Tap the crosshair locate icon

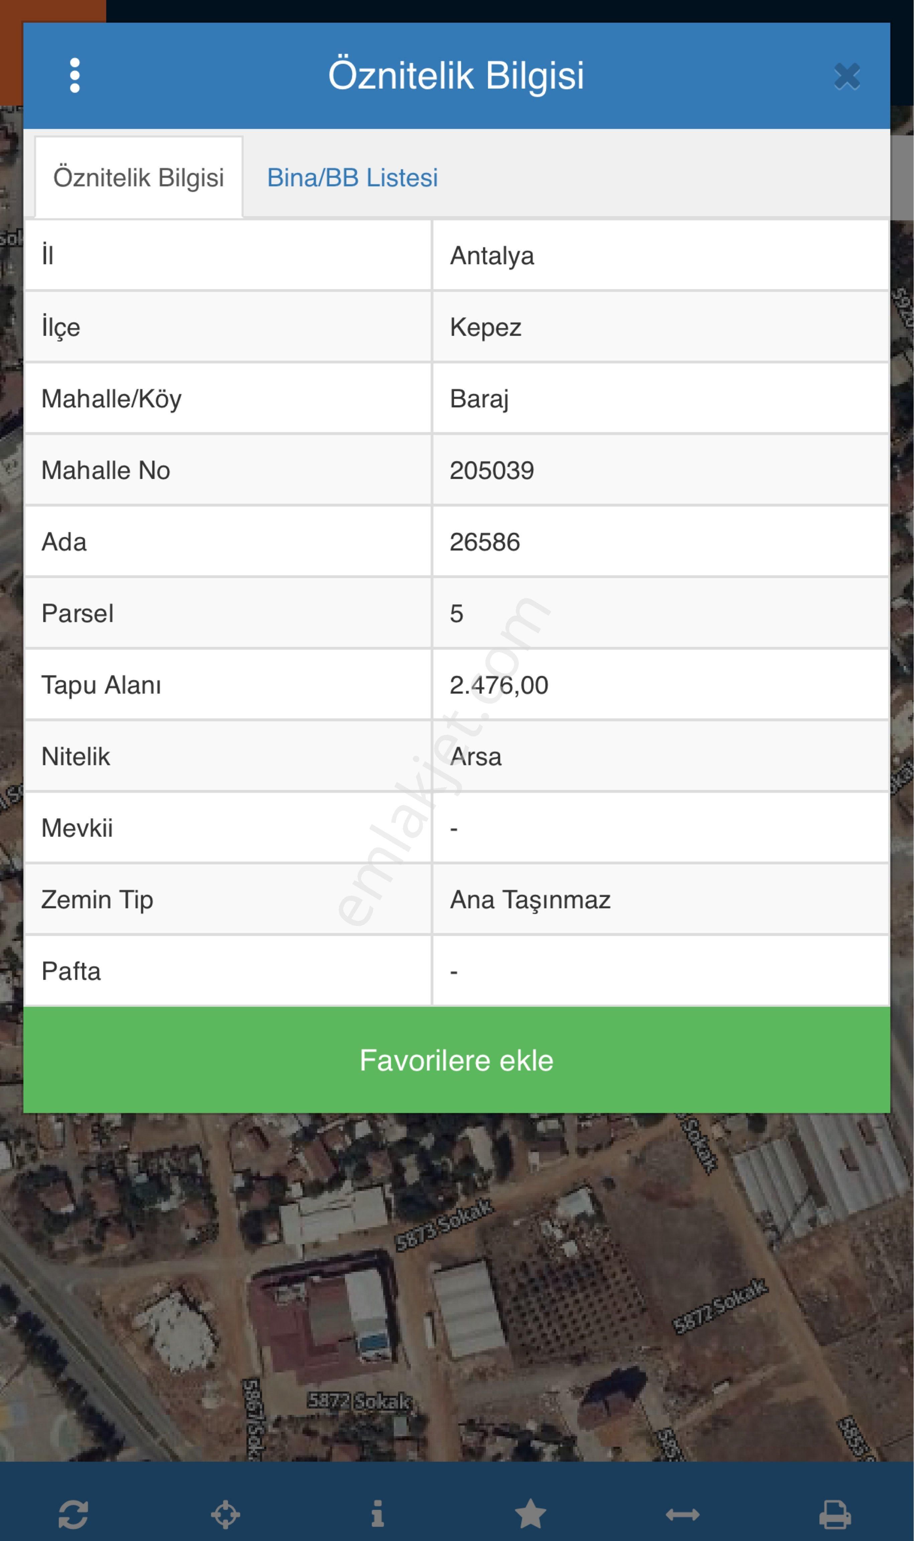pos(225,1514)
